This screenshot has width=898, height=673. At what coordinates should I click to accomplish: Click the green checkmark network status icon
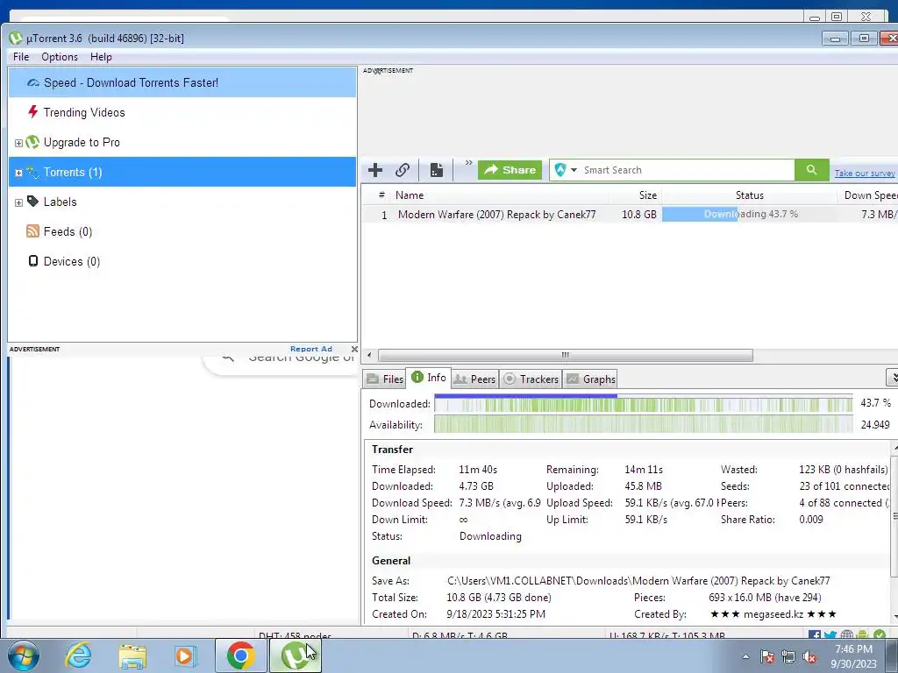pos(880,635)
